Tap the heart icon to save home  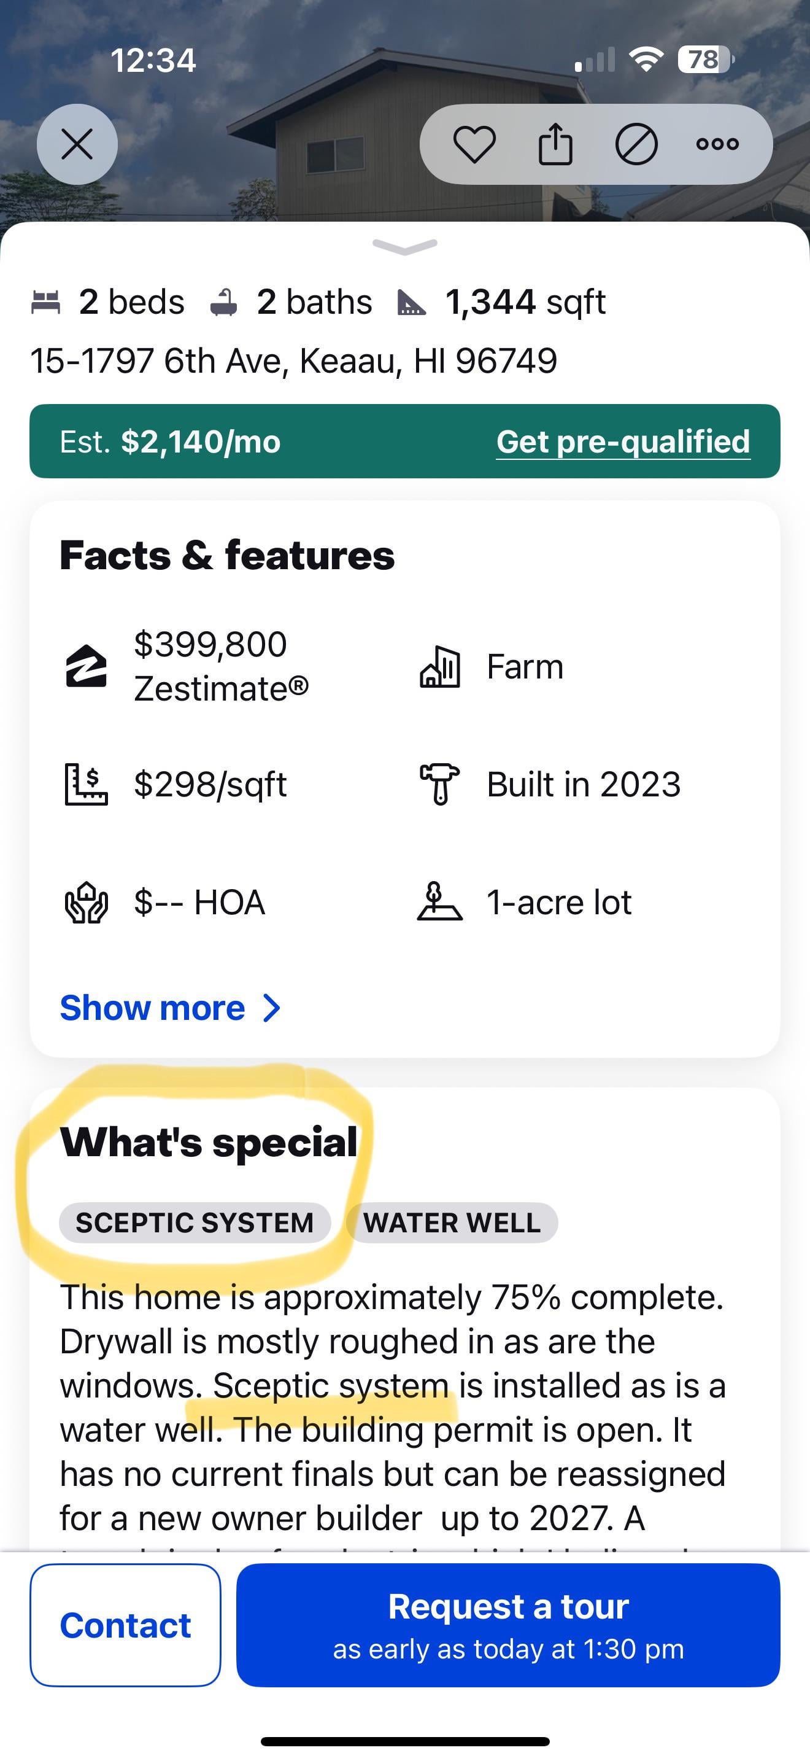click(x=474, y=144)
